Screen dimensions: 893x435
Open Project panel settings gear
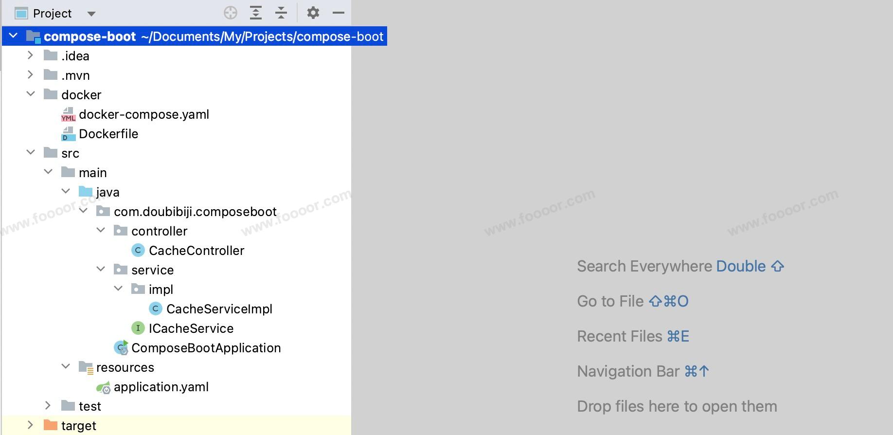coord(313,13)
